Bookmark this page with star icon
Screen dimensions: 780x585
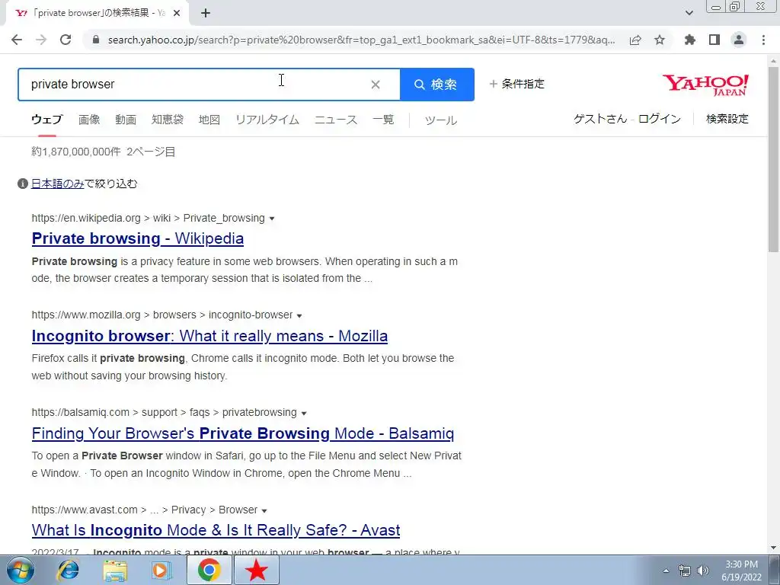click(660, 40)
